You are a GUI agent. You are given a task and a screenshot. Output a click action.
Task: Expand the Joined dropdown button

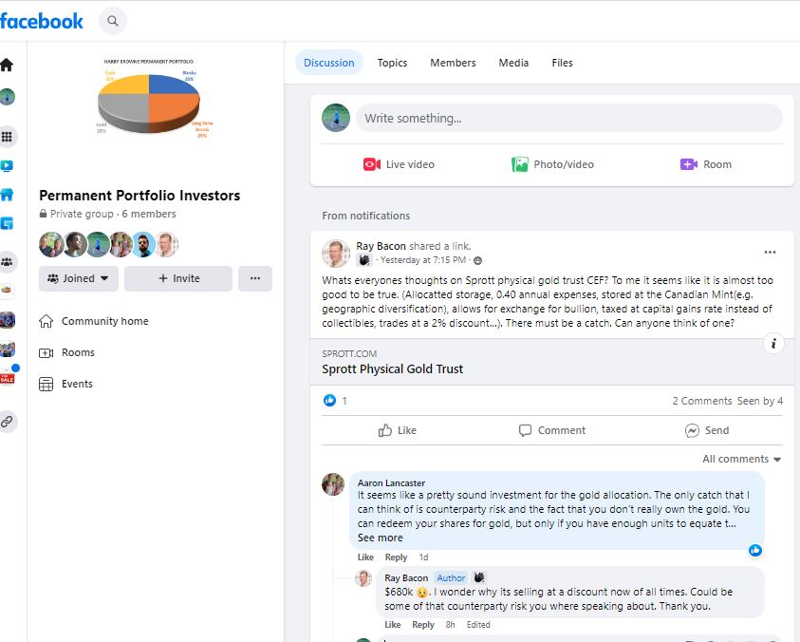(x=79, y=278)
